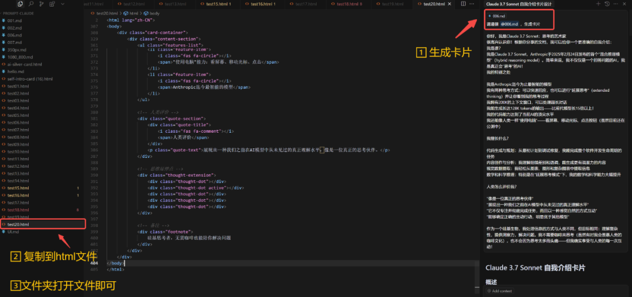Switch to the test18.html tab

[349, 4]
